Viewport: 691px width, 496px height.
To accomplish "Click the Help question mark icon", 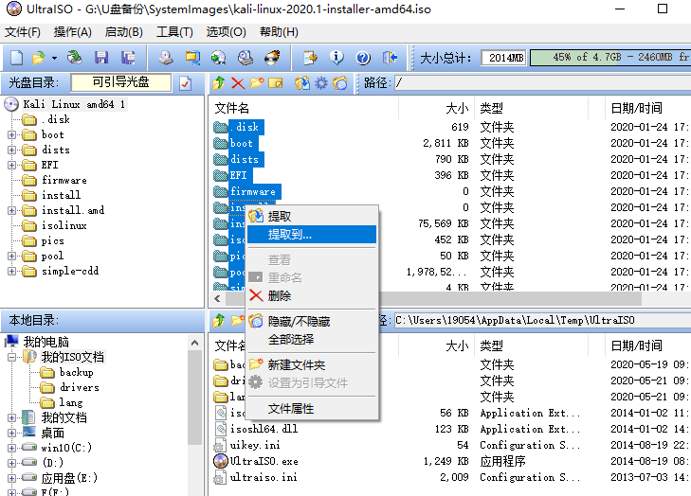I will tap(363, 58).
